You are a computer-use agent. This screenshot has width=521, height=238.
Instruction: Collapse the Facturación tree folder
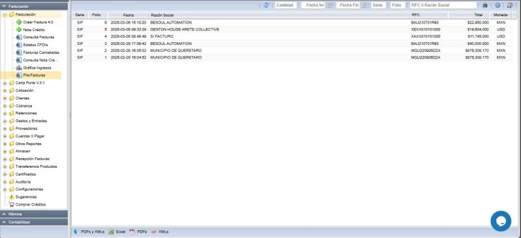point(5,14)
